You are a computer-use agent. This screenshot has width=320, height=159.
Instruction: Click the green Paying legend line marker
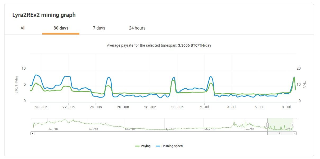pyautogui.click(x=137, y=146)
